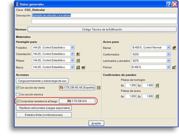Click the buckling icon for Pilares de hormigón

tap(157, 86)
